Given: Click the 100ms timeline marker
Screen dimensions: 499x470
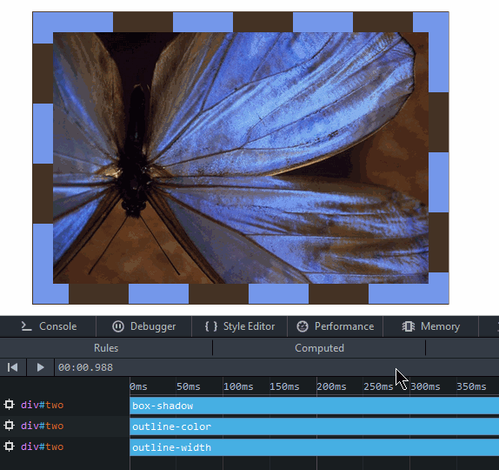Looking at the screenshot, I should click(x=238, y=386).
